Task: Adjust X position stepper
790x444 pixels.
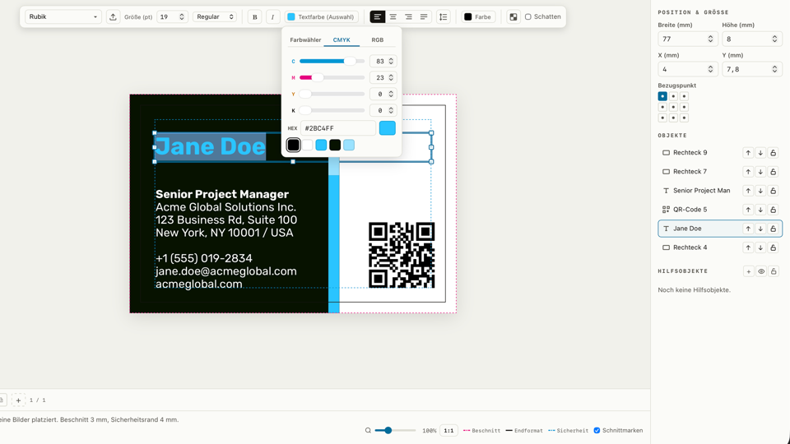Action: pos(710,69)
